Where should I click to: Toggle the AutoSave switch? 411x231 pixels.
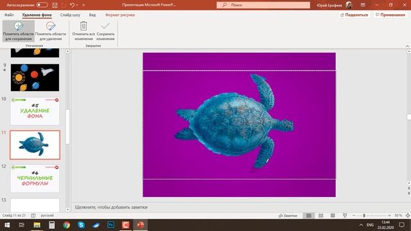42,5
